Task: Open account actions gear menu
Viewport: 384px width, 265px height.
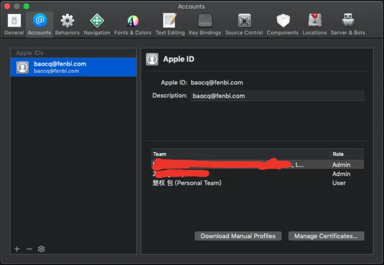Action: click(x=41, y=249)
